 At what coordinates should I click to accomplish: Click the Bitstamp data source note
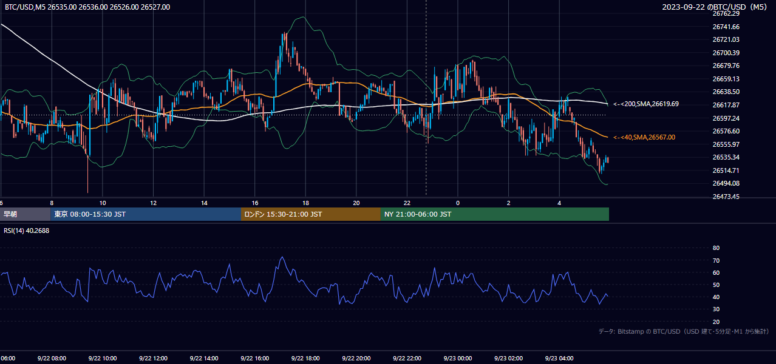pyautogui.click(x=684, y=332)
